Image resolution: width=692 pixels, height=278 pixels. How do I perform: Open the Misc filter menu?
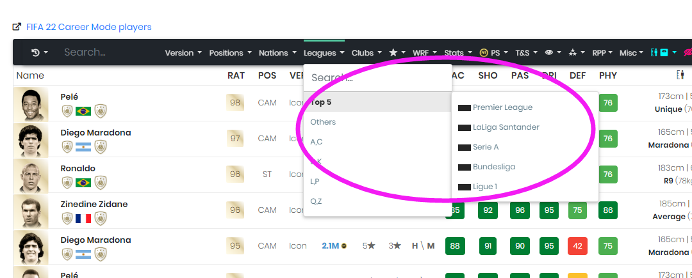point(632,53)
